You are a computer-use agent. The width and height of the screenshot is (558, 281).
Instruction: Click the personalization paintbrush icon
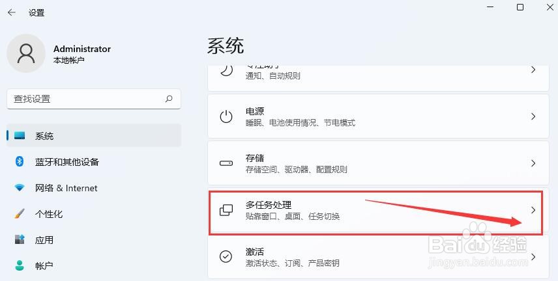[x=20, y=213]
